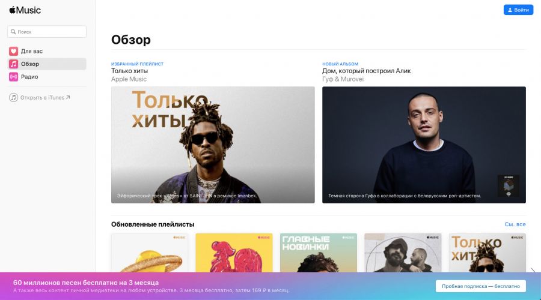Screen dimensions: 541x300
Task: Click the magnifier icon in search field
Action: 13,32
